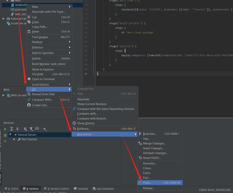Expand the Not Started node
Image resolution: width=233 pixels, height=193 pixels.
coord(14,139)
